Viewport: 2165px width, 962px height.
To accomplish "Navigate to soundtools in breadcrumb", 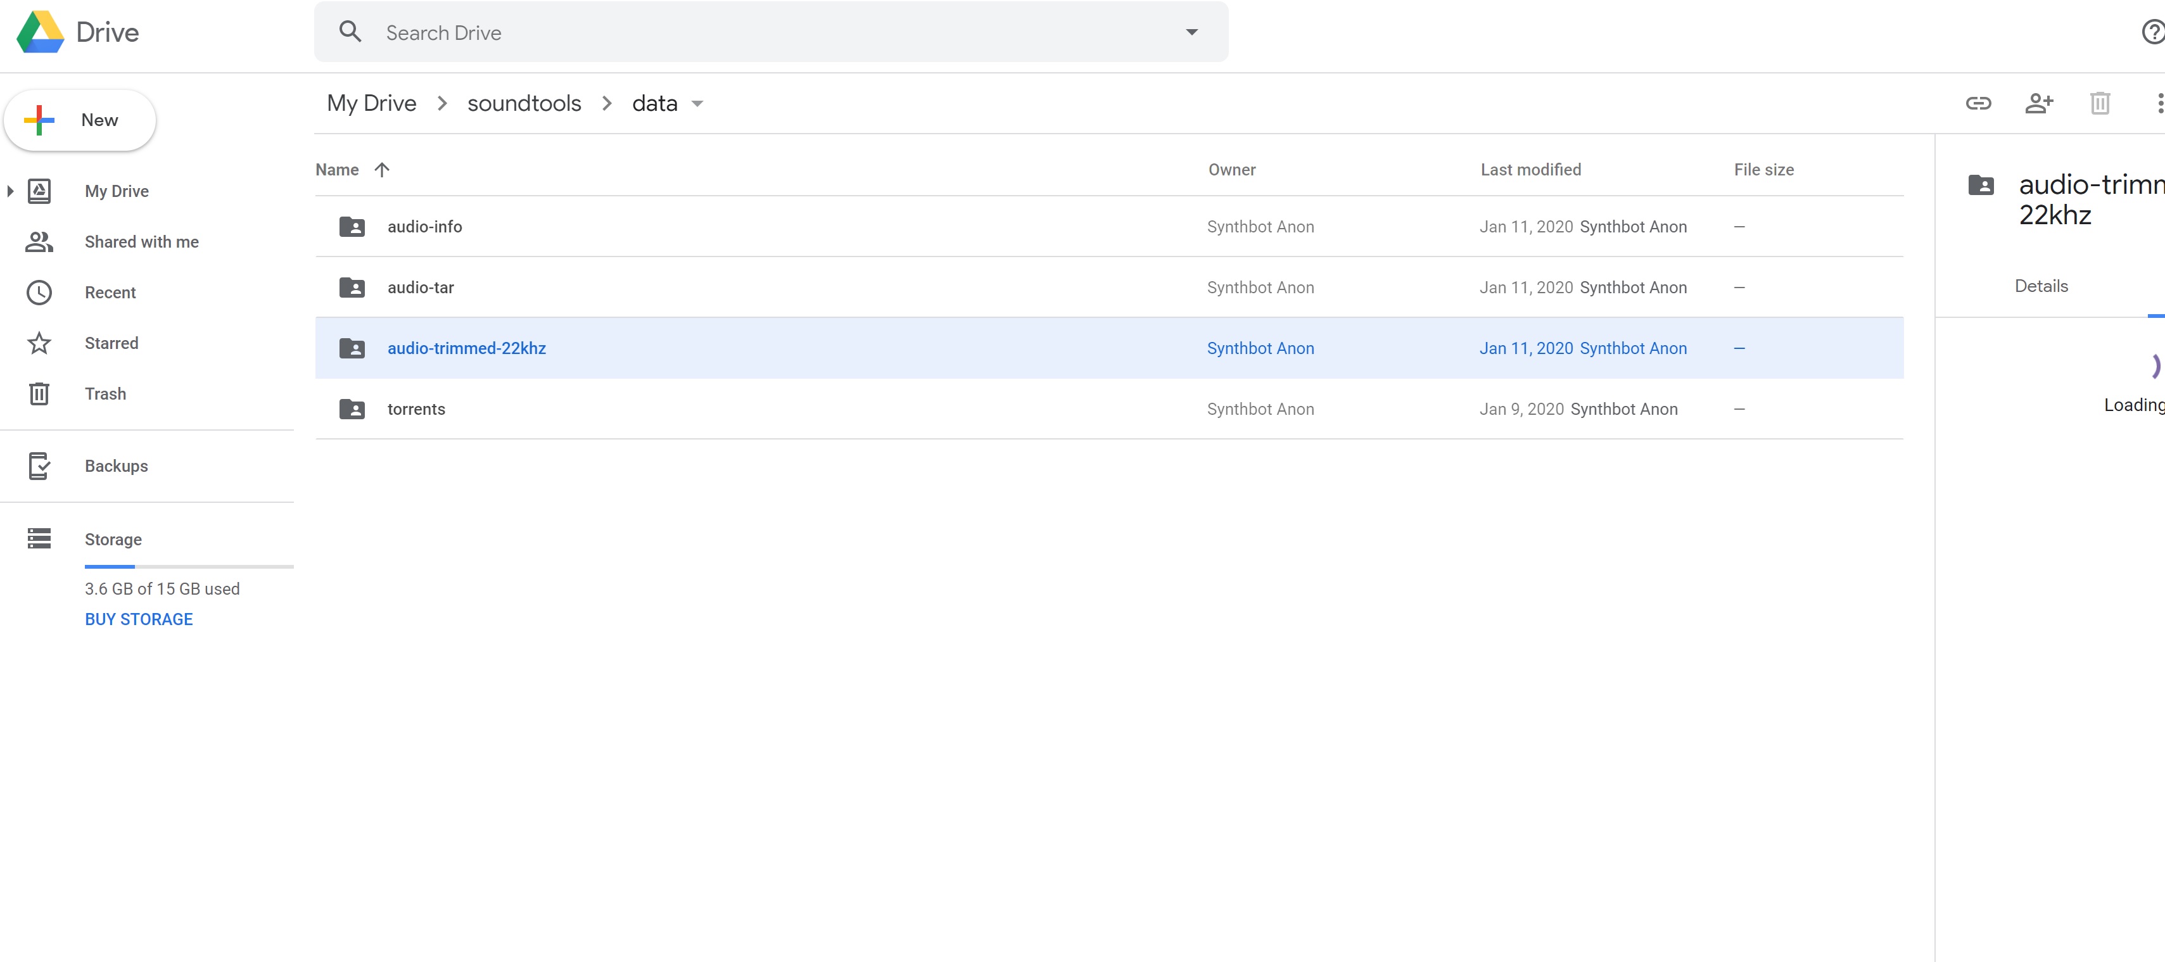I will pyautogui.click(x=524, y=103).
